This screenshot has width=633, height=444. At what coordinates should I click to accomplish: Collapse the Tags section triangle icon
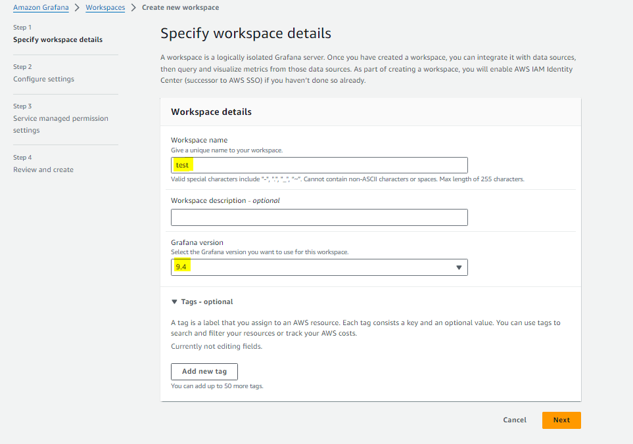[x=174, y=302]
